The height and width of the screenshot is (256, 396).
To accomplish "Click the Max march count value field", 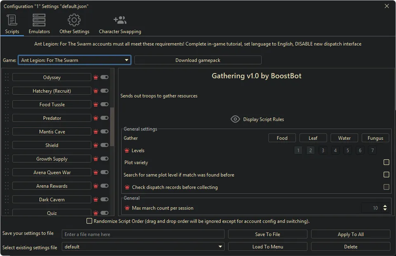I will coord(371,208).
